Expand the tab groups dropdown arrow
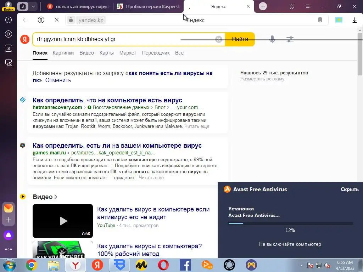 [x=33, y=6]
